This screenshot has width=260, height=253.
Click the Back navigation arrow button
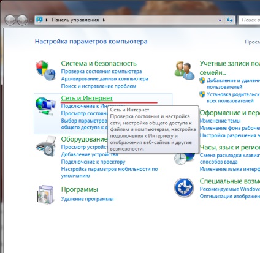tap(10, 20)
